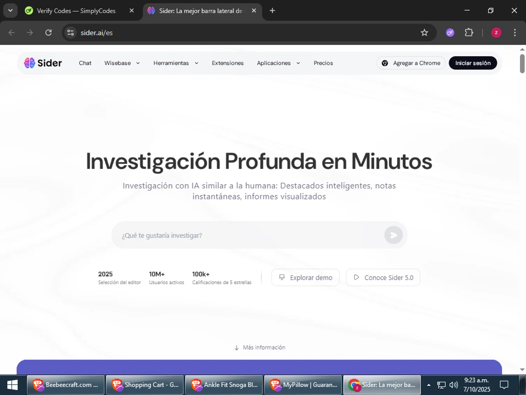
Task: Open the Chat page
Action: point(85,63)
